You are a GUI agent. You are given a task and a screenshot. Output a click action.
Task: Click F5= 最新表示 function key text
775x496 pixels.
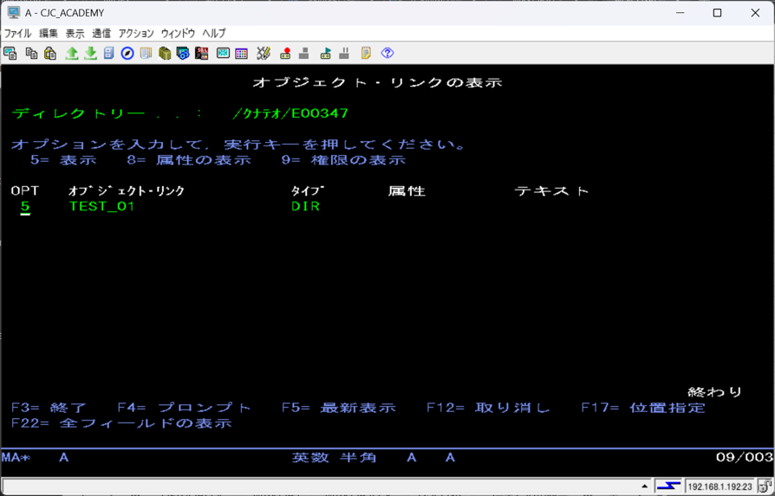click(339, 409)
